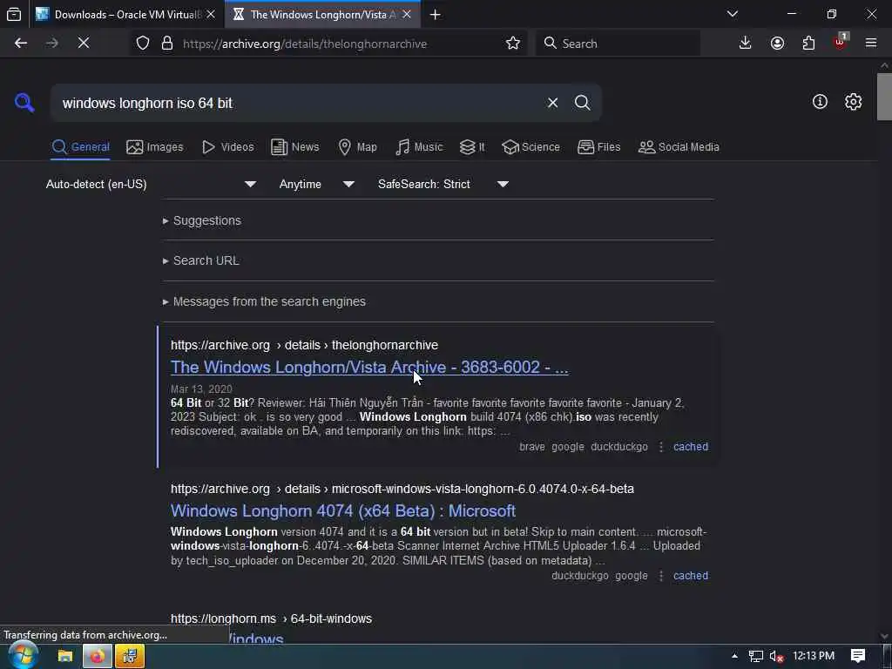Select the Music search category
The height and width of the screenshot is (669, 892).
(x=419, y=146)
